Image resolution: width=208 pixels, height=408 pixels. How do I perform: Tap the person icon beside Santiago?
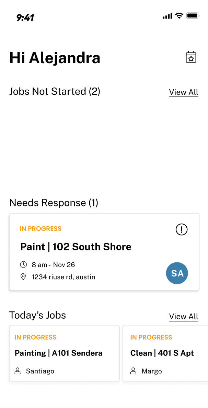(x=18, y=371)
